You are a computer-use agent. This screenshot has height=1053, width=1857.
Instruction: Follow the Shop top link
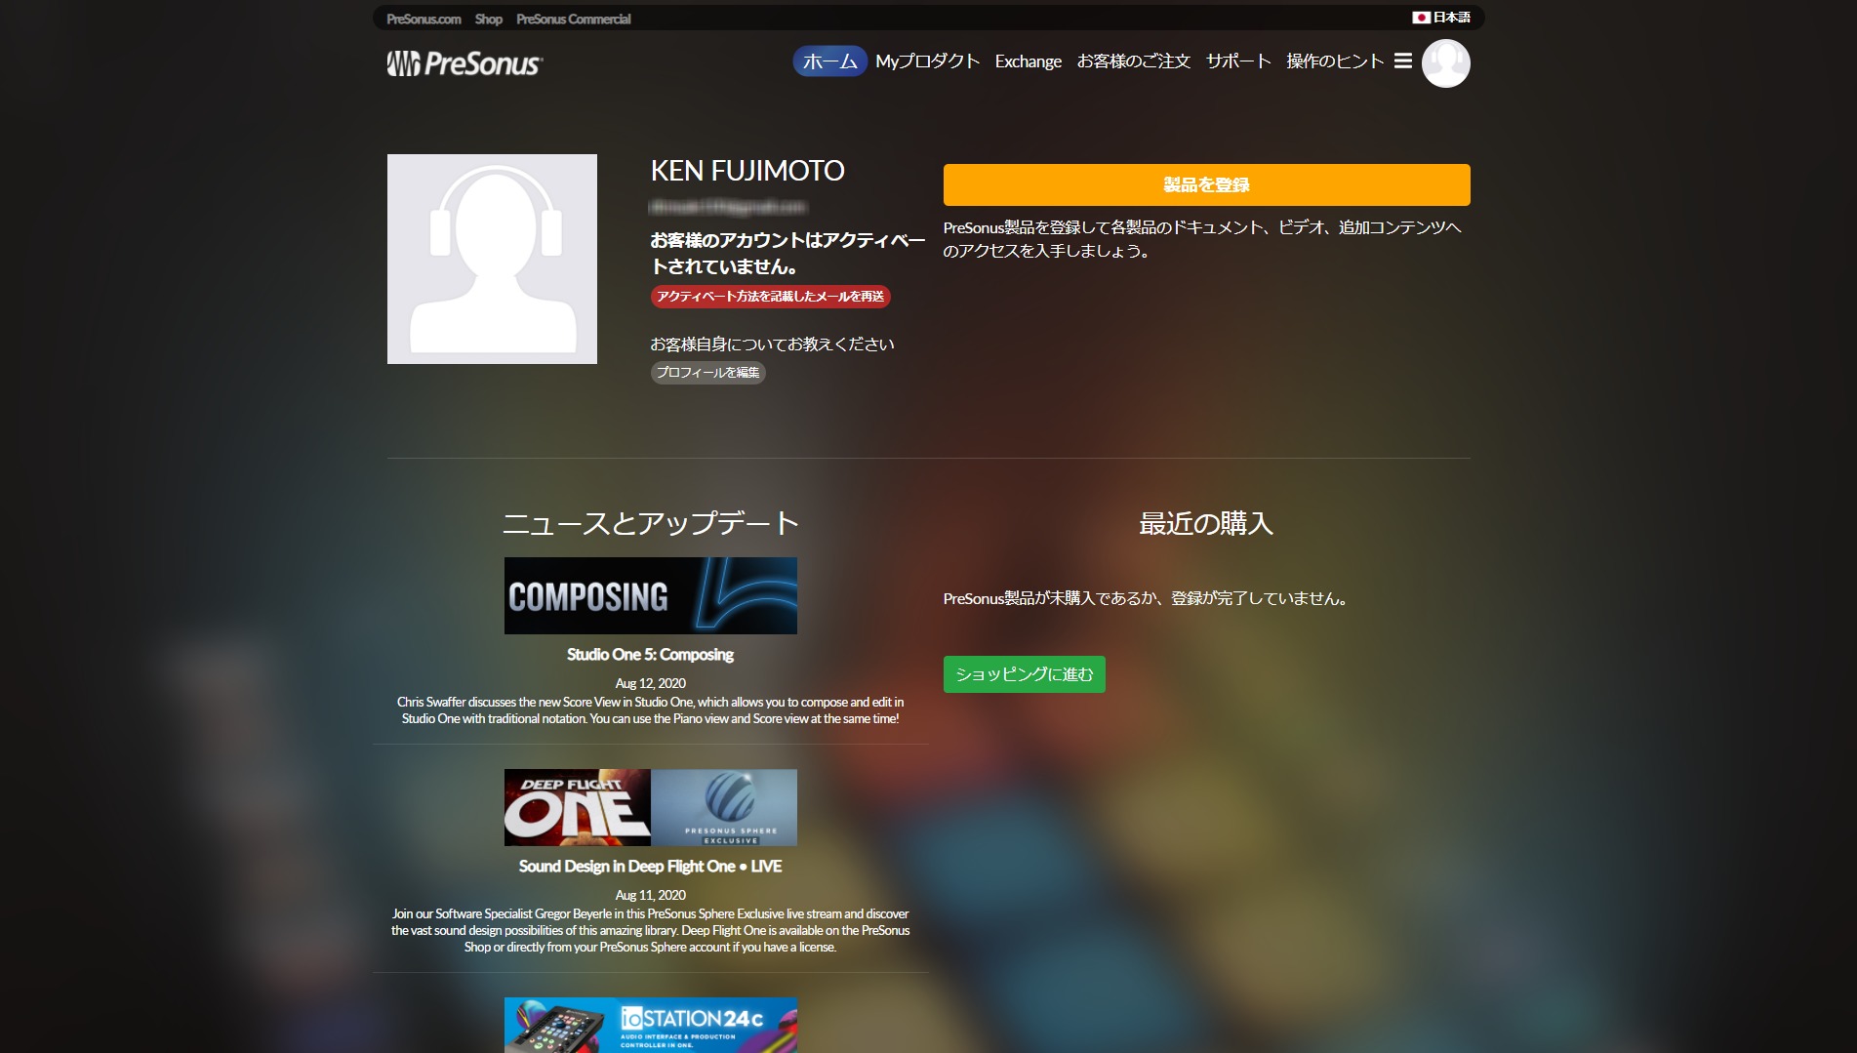[x=488, y=19]
